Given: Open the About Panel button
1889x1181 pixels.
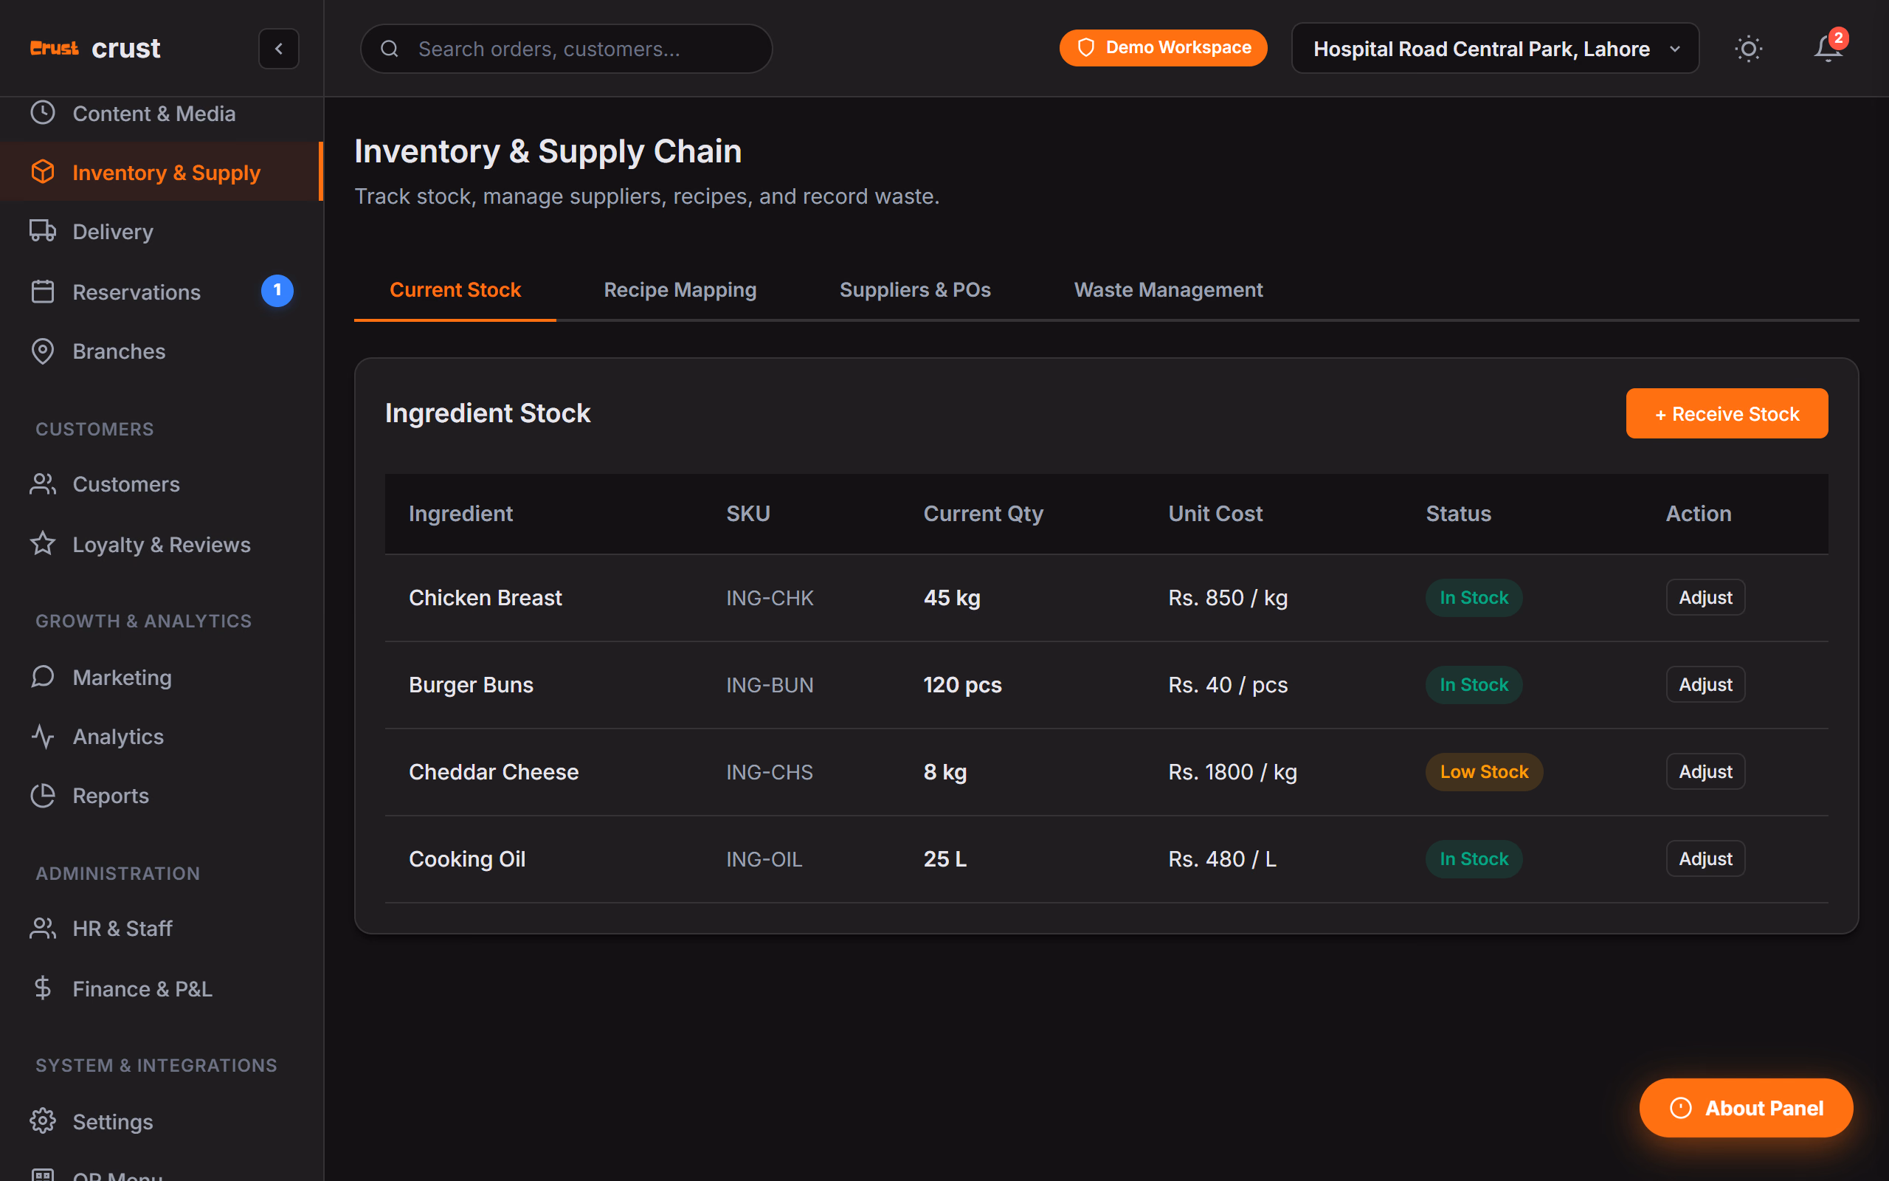Looking at the screenshot, I should pyautogui.click(x=1746, y=1108).
